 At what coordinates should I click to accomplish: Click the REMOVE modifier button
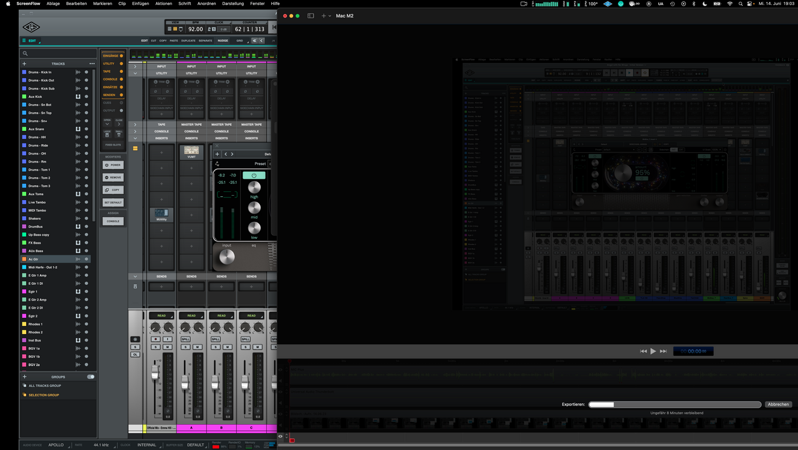tap(113, 178)
